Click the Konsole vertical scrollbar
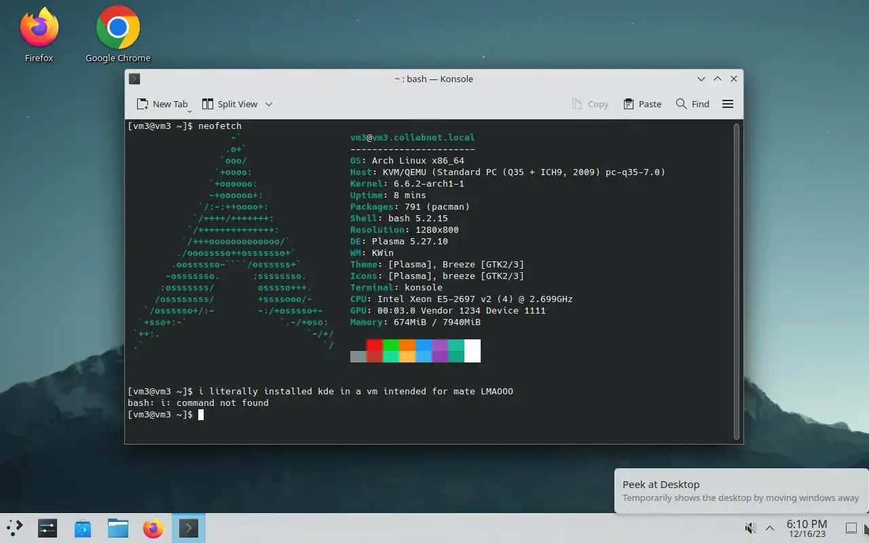 pyautogui.click(x=736, y=281)
